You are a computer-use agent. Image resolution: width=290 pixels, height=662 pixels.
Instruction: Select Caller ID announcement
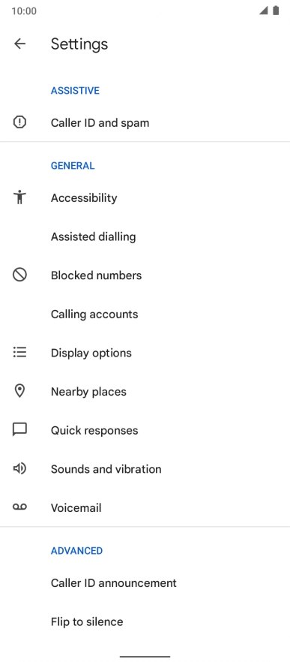tap(145, 583)
